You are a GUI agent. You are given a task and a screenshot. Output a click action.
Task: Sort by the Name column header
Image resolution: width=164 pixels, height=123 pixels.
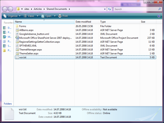(x=44, y=22)
